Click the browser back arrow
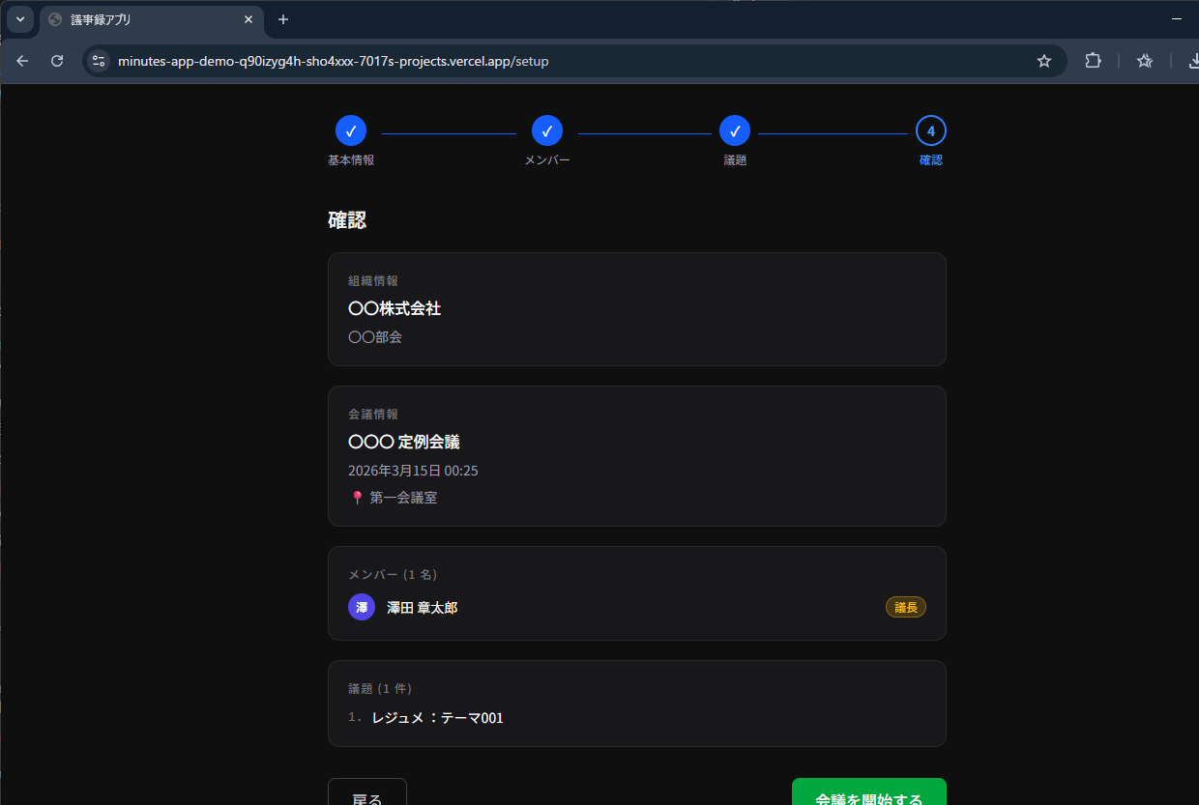Viewport: 1199px width, 805px height. tap(22, 61)
